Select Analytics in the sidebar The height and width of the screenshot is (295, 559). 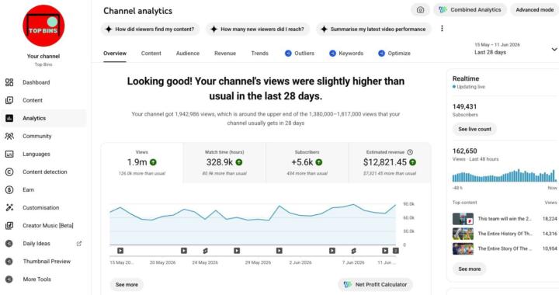tap(43, 118)
